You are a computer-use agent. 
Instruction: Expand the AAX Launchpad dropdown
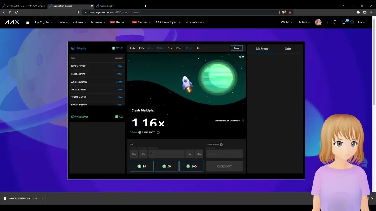coord(168,22)
